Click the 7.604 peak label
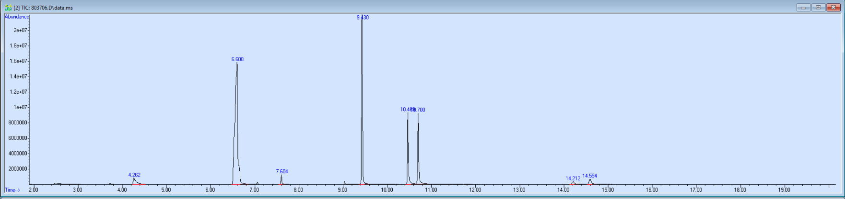 [x=282, y=171]
